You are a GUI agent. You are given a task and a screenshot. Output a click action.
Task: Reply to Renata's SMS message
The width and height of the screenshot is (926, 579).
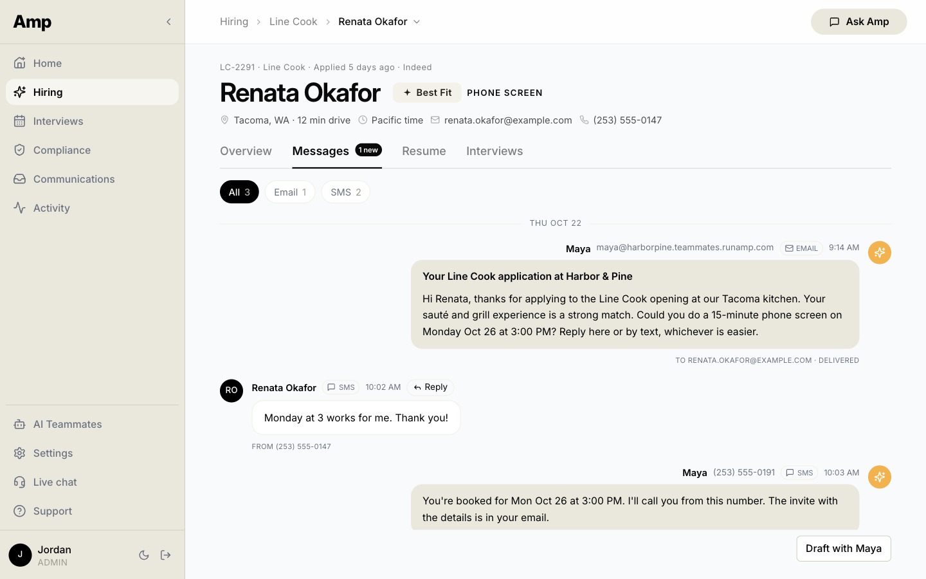pos(431,387)
